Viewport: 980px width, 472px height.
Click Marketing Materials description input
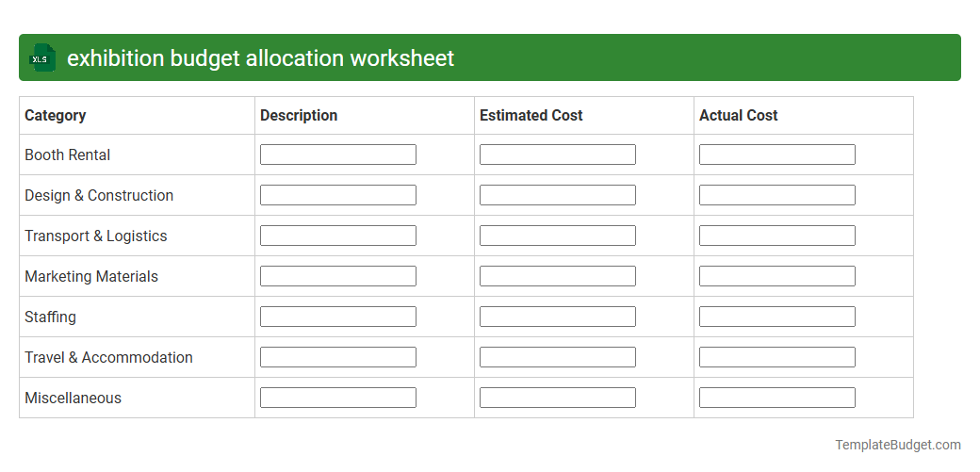click(338, 276)
